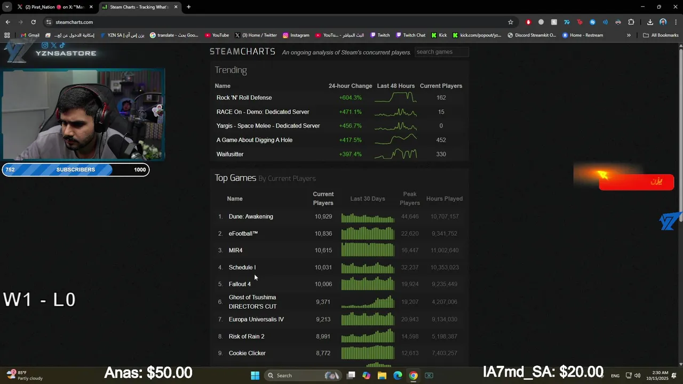Click Dune: Awakening's 30-day bar chart
The height and width of the screenshot is (384, 683).
368,217
